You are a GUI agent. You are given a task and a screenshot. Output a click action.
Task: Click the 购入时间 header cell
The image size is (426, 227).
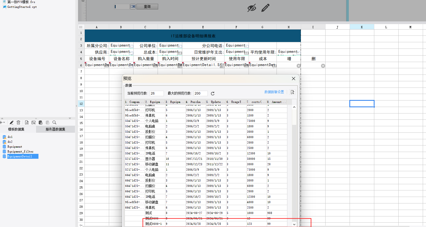[170, 59]
